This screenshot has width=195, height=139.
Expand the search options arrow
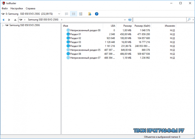[x=193, y=20]
